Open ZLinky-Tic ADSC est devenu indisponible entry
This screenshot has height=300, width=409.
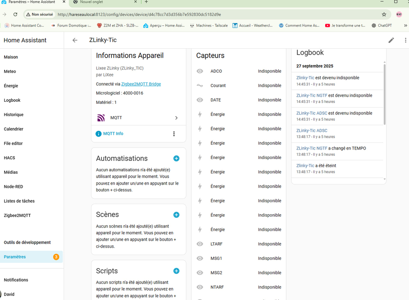click(x=337, y=116)
